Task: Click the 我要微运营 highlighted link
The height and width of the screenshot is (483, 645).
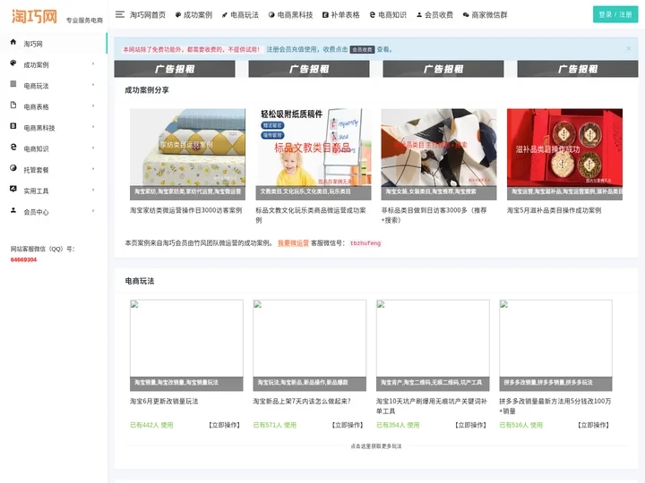Action: tap(293, 243)
